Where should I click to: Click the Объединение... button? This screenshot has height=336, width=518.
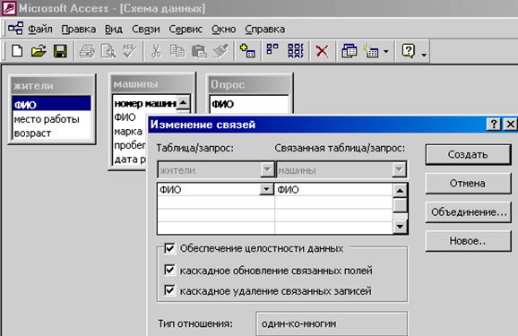coord(468,211)
